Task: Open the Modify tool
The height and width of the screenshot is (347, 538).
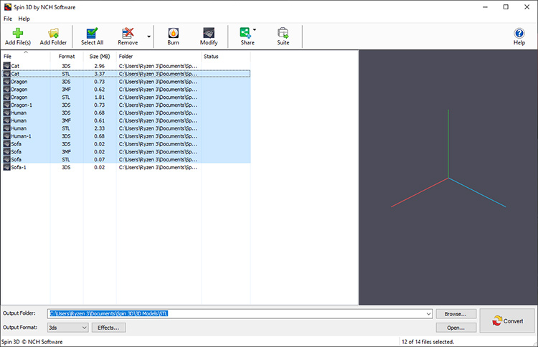Action: [x=209, y=37]
